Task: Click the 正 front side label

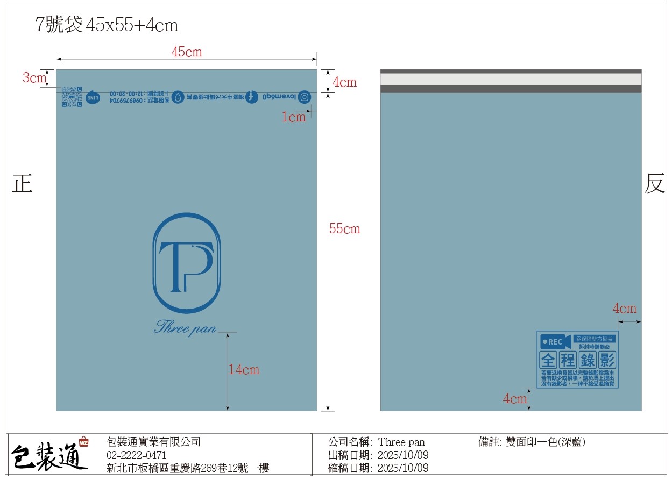Action: [x=23, y=184]
